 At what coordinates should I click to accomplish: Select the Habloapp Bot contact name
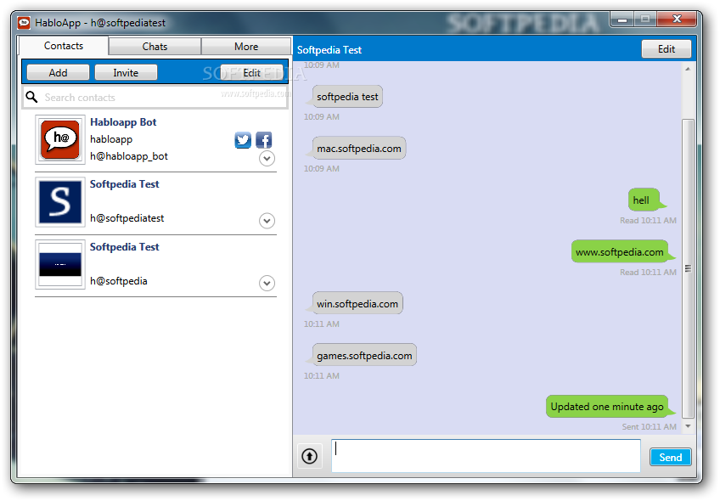click(123, 122)
